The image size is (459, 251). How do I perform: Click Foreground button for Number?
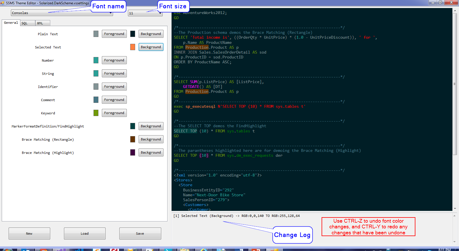[114, 60]
